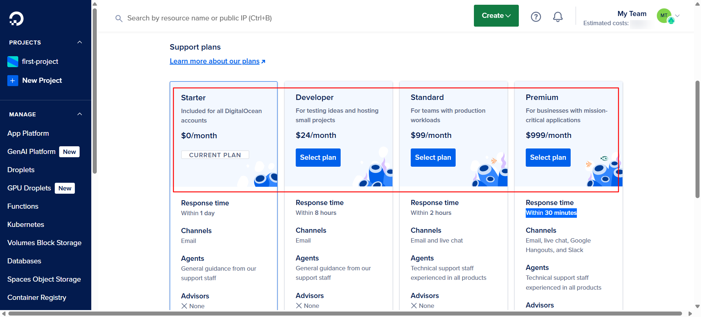Open the help question mark icon
Screen dimensions: 701x317
(x=536, y=17)
